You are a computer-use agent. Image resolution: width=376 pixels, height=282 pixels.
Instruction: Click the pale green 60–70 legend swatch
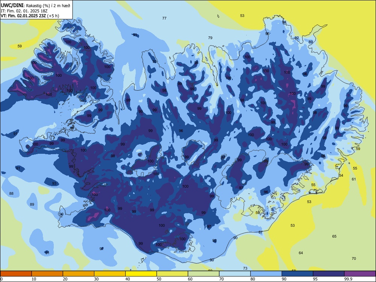click(203, 274)
